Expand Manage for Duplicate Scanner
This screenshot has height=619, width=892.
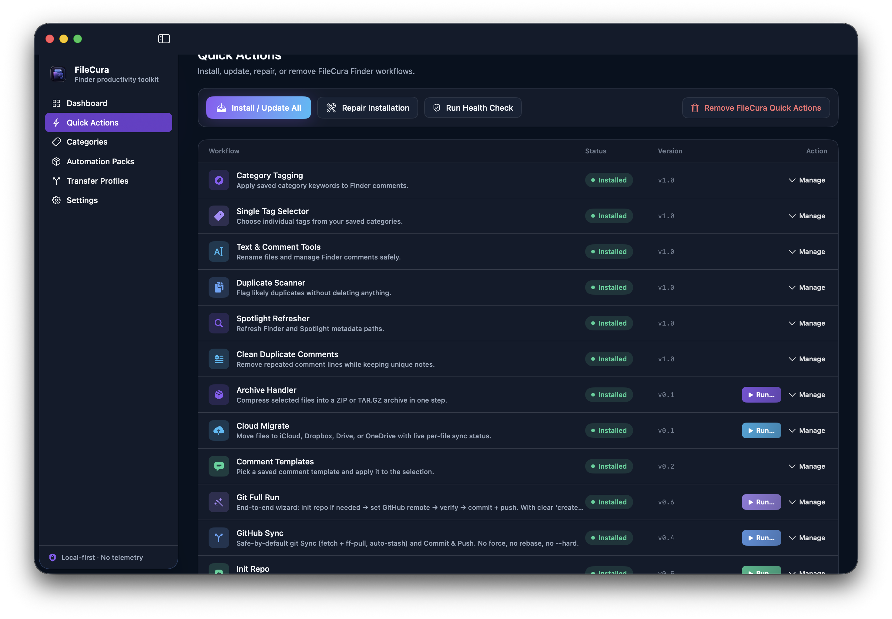807,287
